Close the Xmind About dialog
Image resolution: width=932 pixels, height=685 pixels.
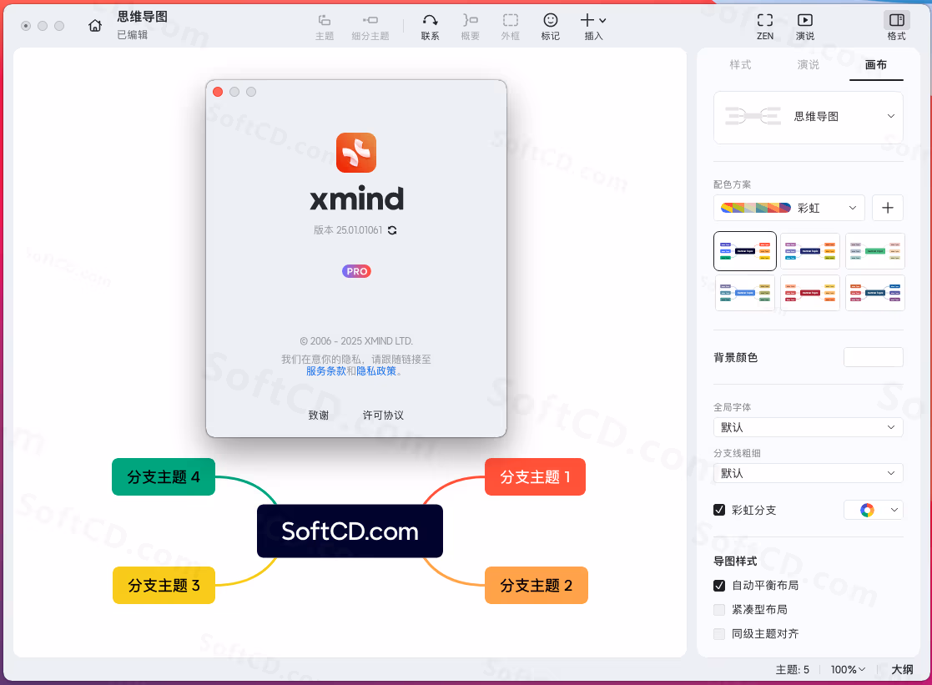(x=218, y=92)
